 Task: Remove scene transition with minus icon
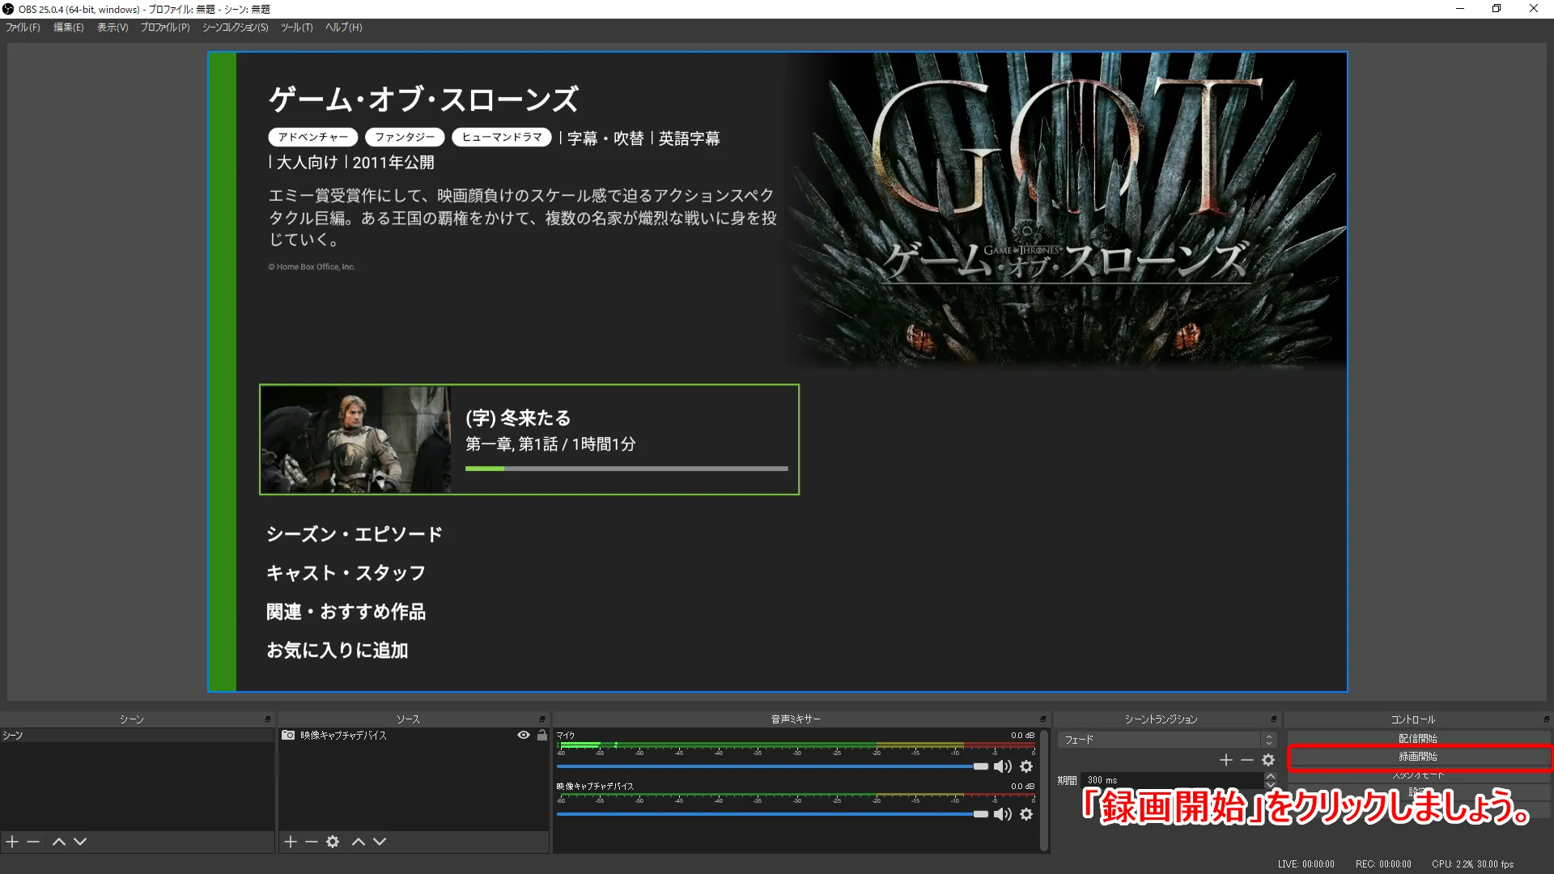pyautogui.click(x=1247, y=760)
